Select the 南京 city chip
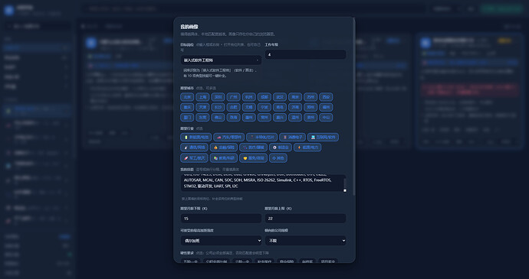Viewport: 529px width, 279px height. (x=295, y=97)
